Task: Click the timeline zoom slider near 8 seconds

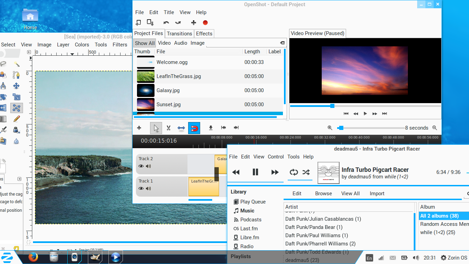Action: click(340, 128)
